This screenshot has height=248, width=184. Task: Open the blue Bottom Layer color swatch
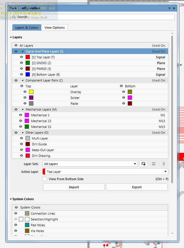point(28,75)
